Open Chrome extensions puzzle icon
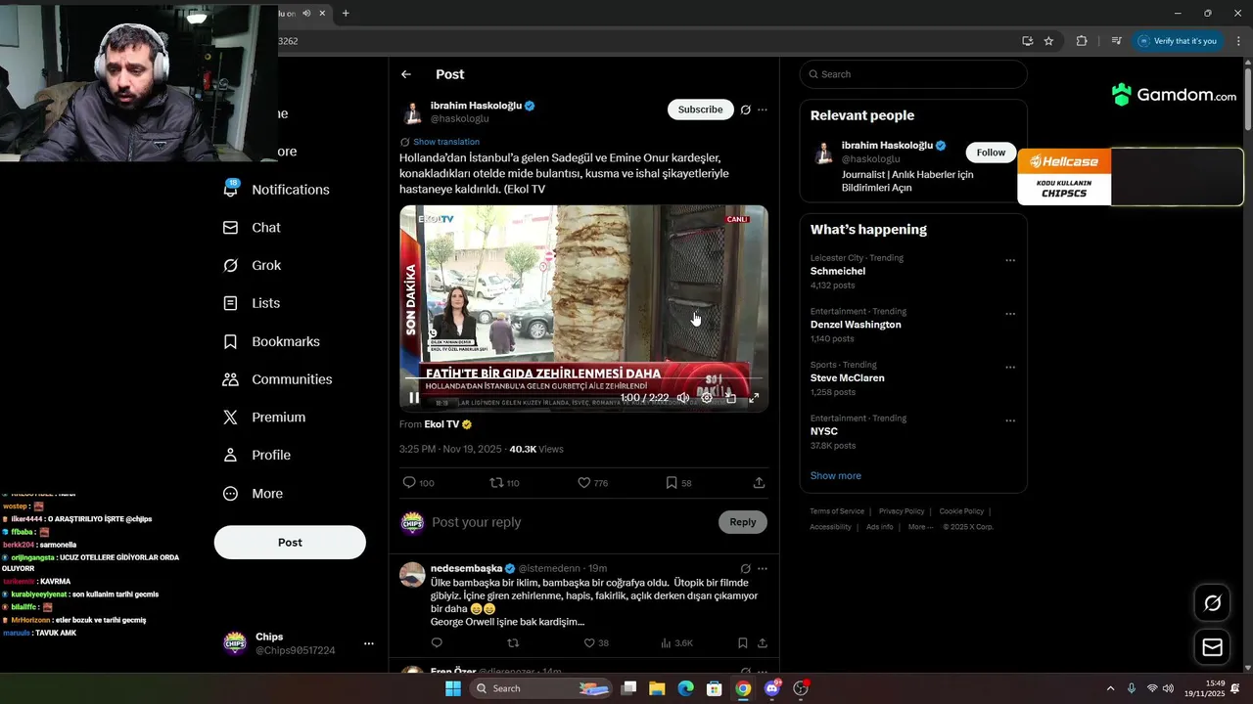Image resolution: width=1253 pixels, height=704 pixels. tap(1082, 41)
